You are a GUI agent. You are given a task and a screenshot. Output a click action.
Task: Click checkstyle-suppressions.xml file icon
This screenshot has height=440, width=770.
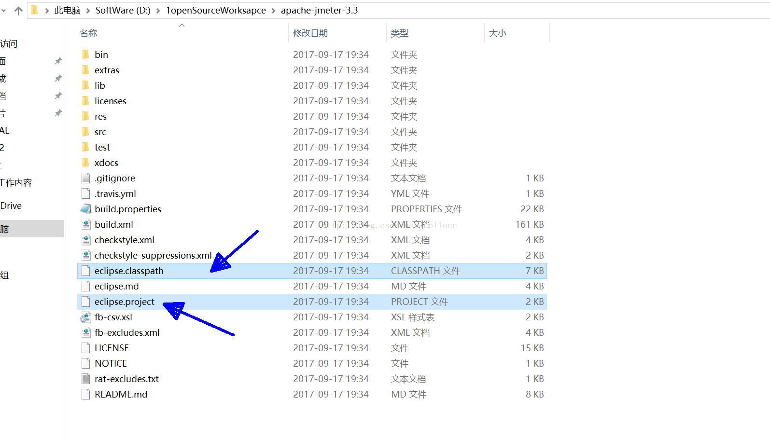pyautogui.click(x=86, y=255)
